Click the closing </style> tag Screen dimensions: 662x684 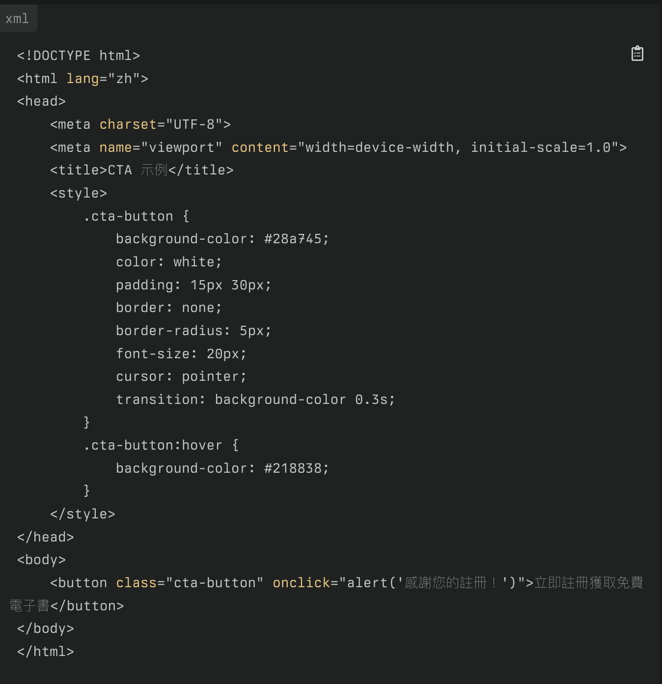point(83,514)
